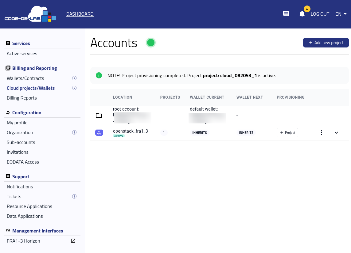
Task: Click the Billing and Reporting section icon
Action: (8, 68)
